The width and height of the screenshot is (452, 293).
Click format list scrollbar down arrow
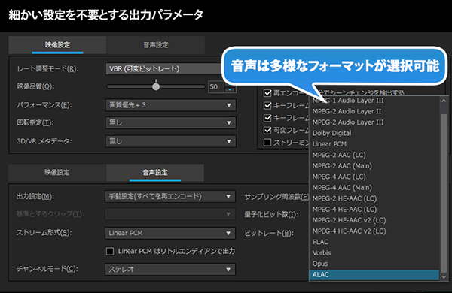(444, 276)
